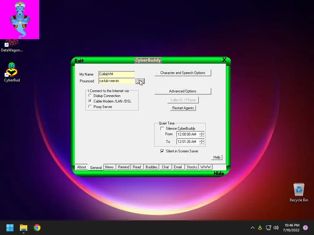Open Help in CyberBuddy
This screenshot has width=314, height=235.
pos(217,157)
